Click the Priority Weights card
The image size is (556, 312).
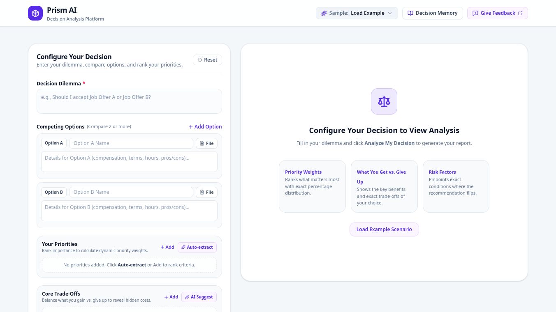[x=312, y=186]
